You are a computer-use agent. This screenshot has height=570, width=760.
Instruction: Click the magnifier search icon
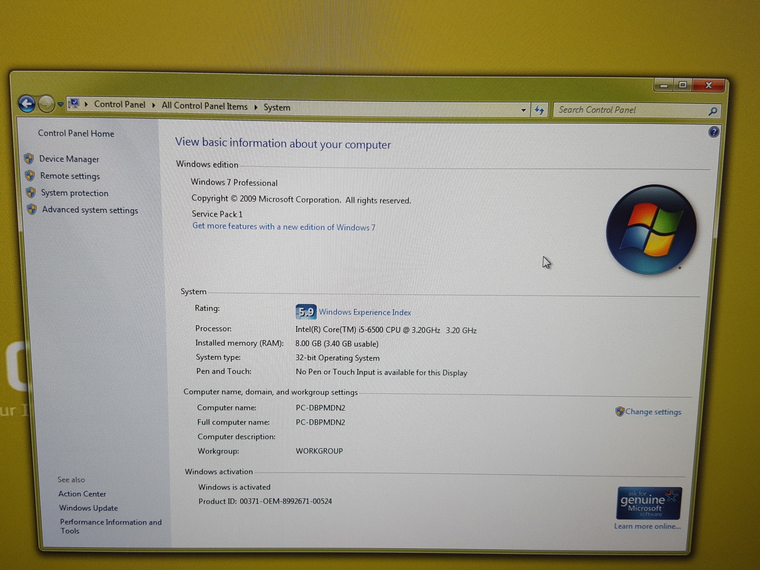point(713,111)
